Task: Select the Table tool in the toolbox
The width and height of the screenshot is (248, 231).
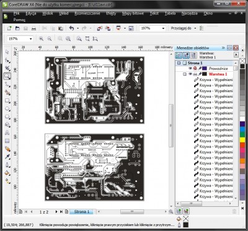Action: click(x=7, y=141)
